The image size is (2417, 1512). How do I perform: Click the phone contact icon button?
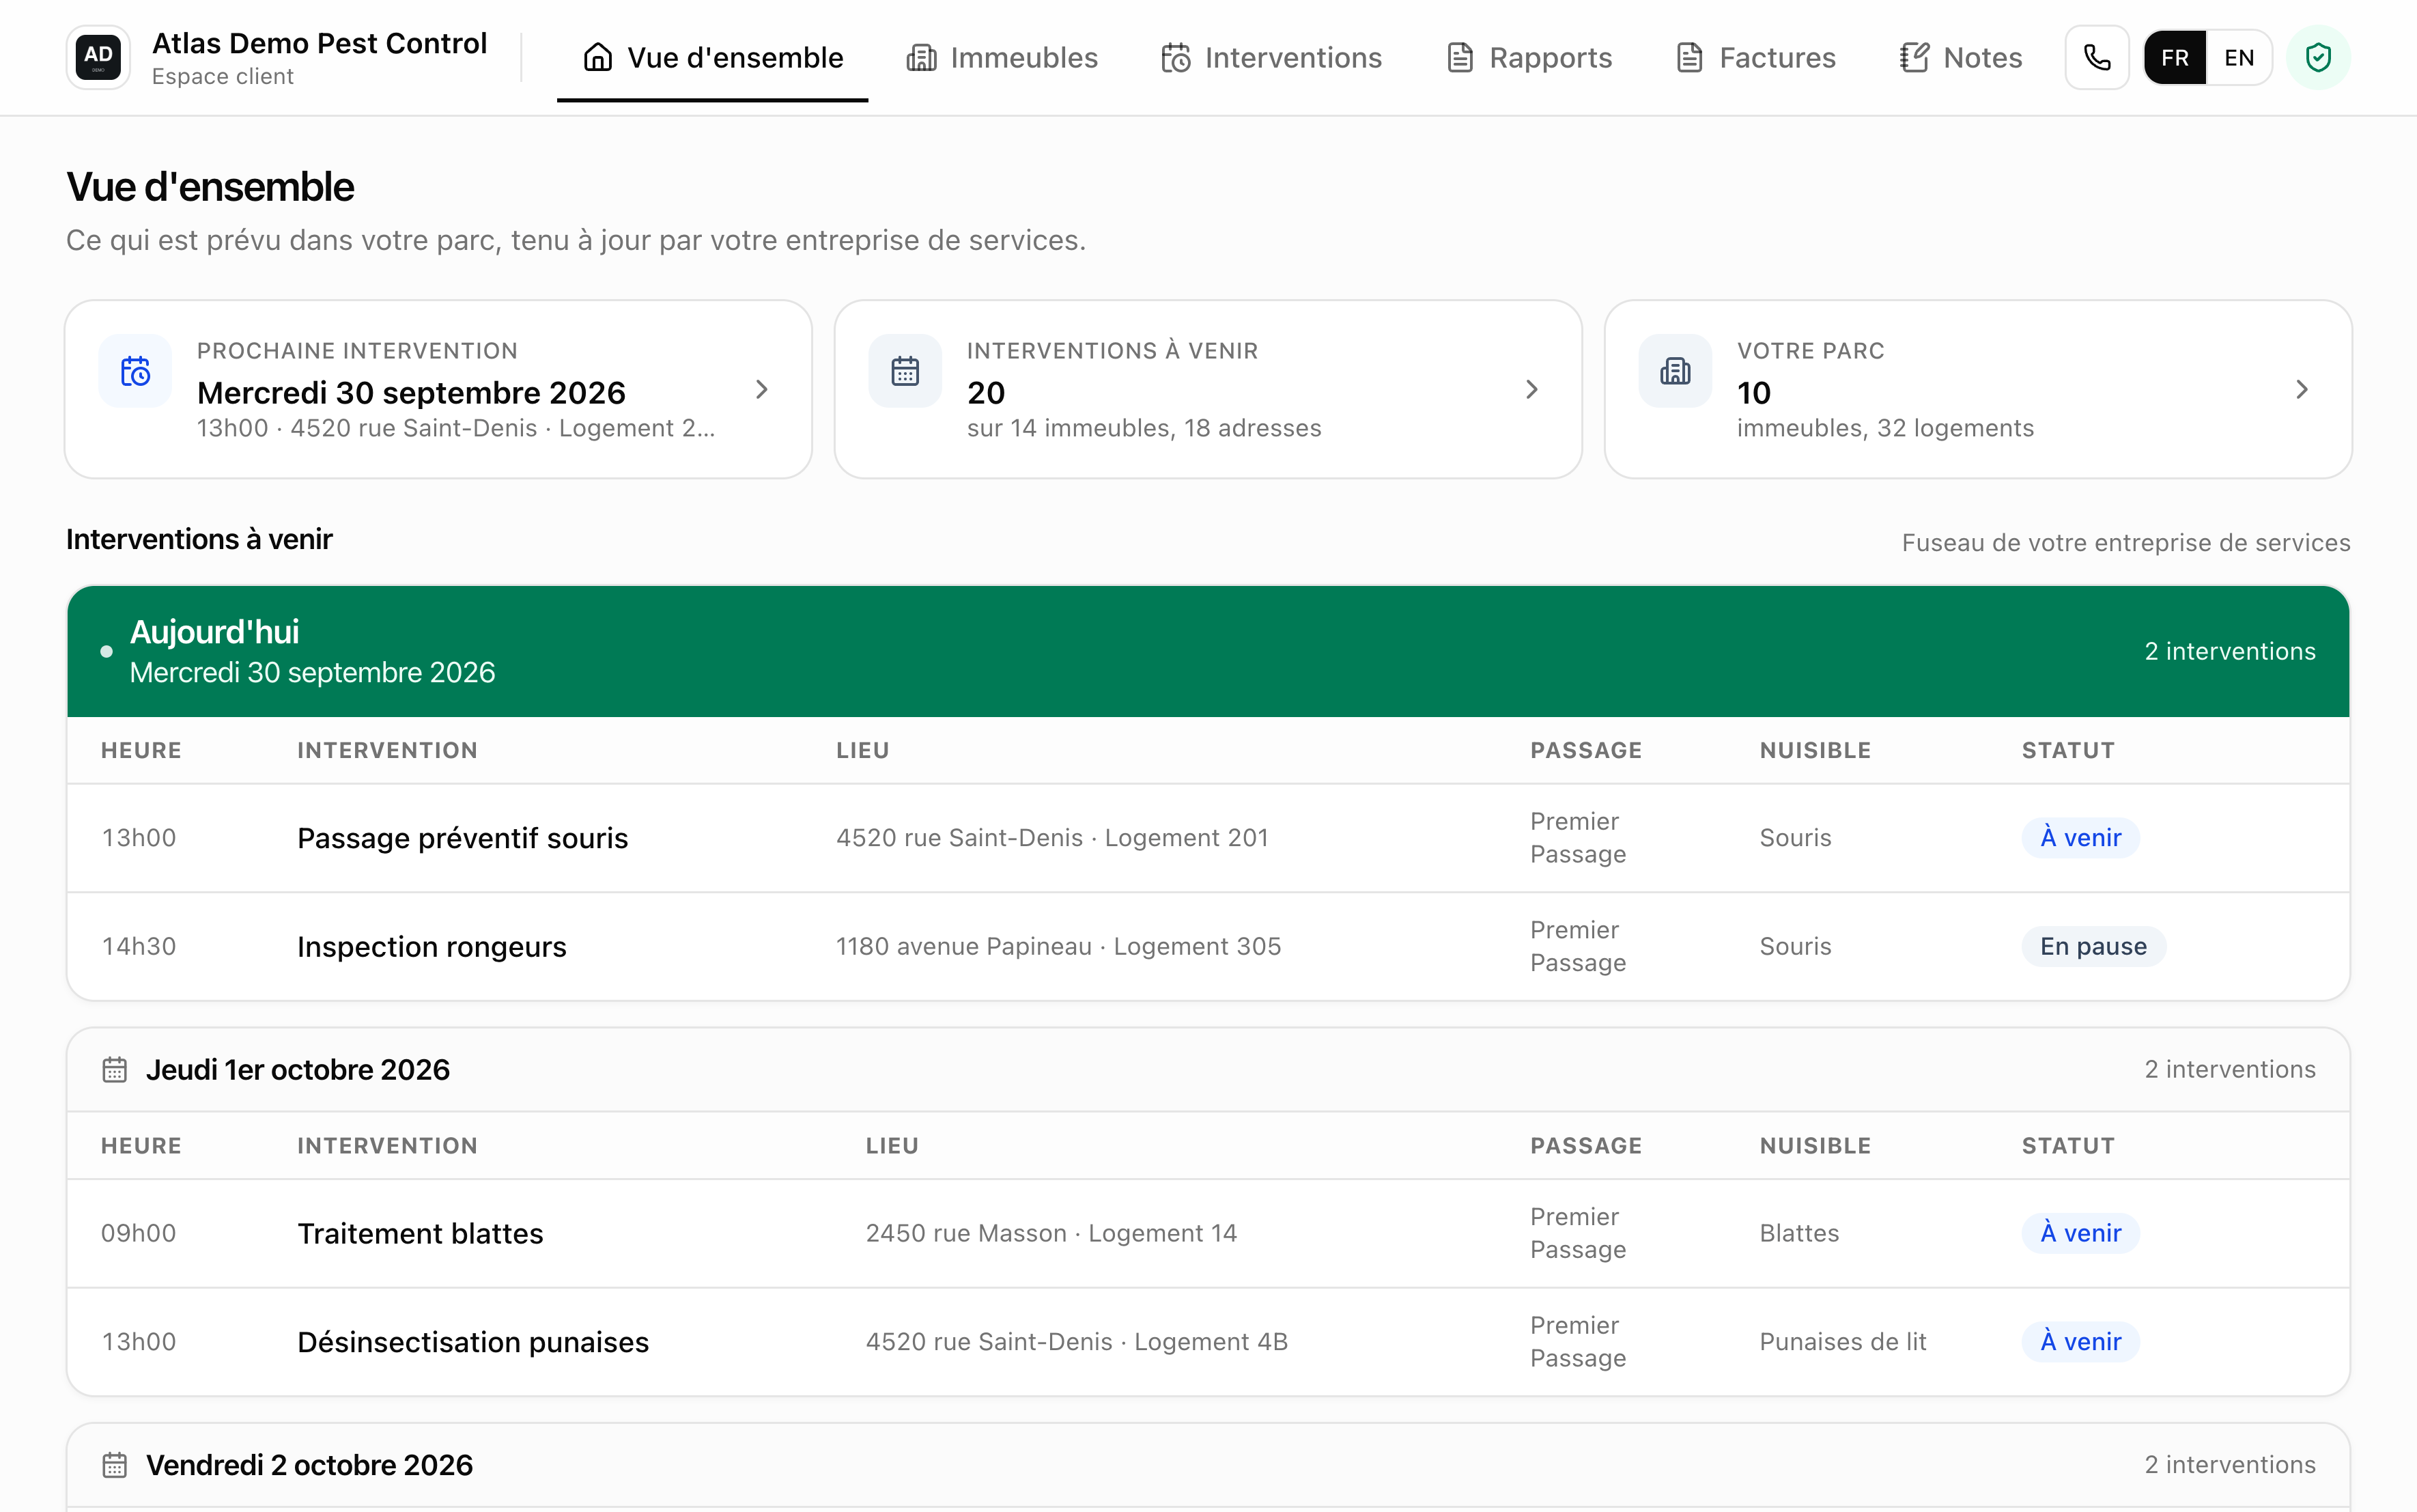point(2096,58)
